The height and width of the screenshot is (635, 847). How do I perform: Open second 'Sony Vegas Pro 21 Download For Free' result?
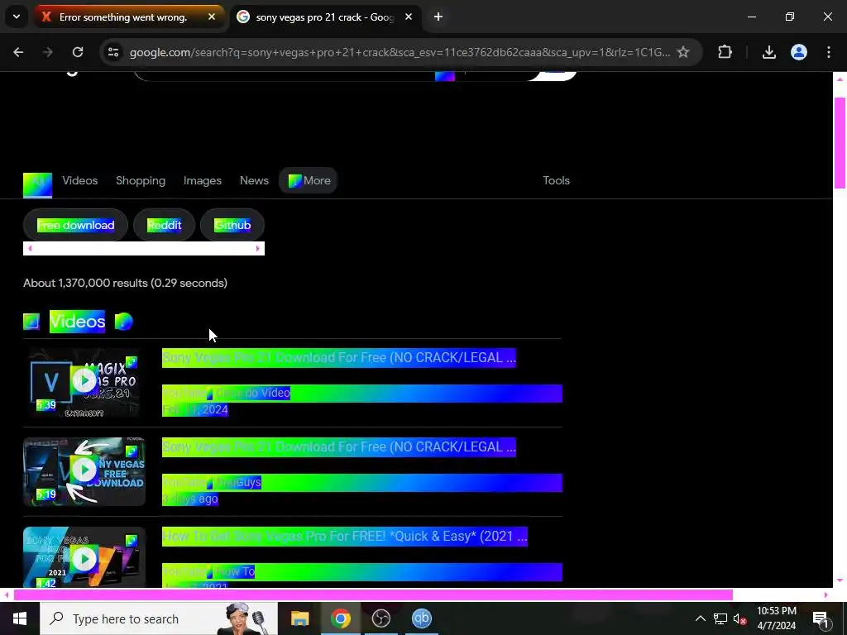coord(339,447)
